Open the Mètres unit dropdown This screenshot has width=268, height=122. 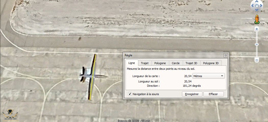209,76
